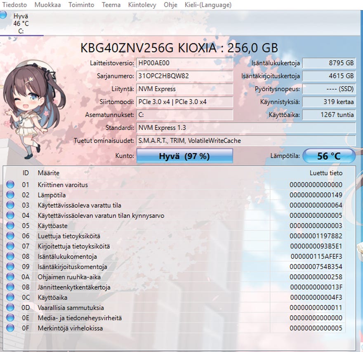
Task: Click status orb for row 0D Vaarallisia sammutuksia
Action: 10,307
